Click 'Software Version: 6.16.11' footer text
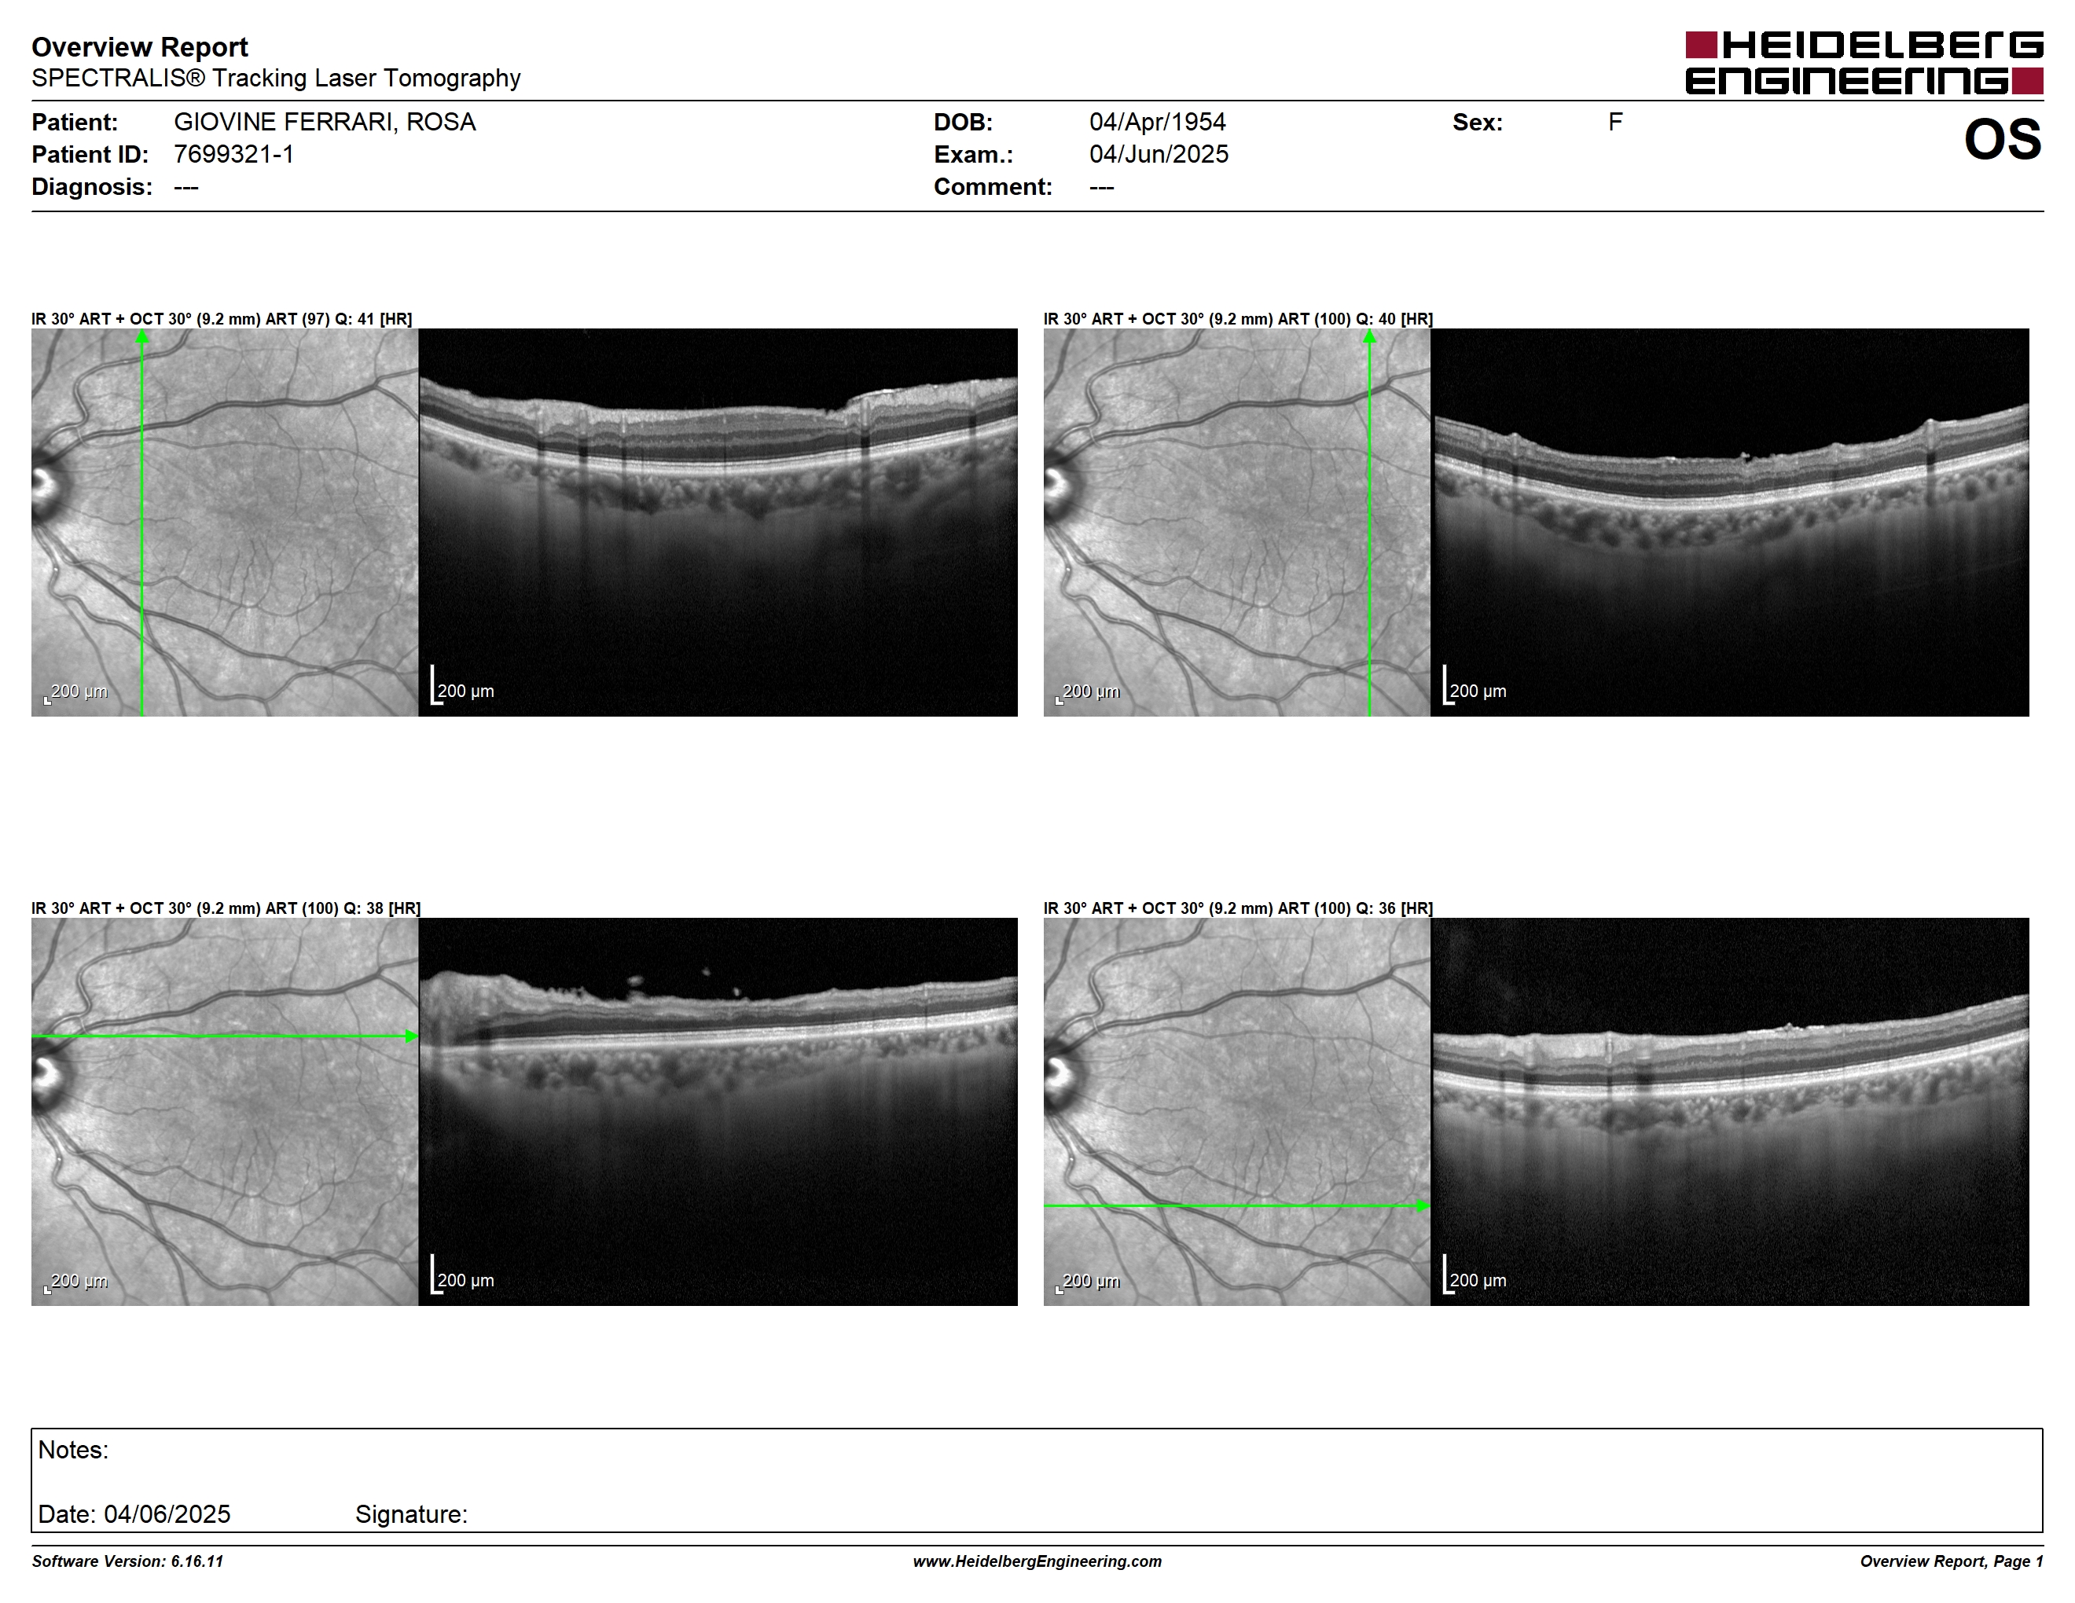This screenshot has width=2075, height=1603. (127, 1561)
